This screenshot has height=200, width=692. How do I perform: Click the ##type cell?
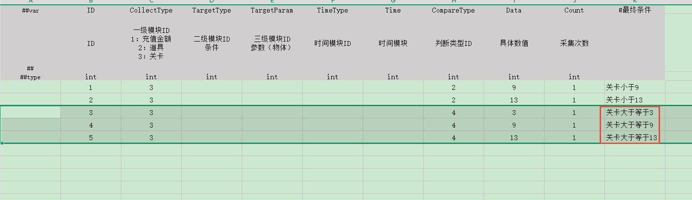[x=30, y=76]
